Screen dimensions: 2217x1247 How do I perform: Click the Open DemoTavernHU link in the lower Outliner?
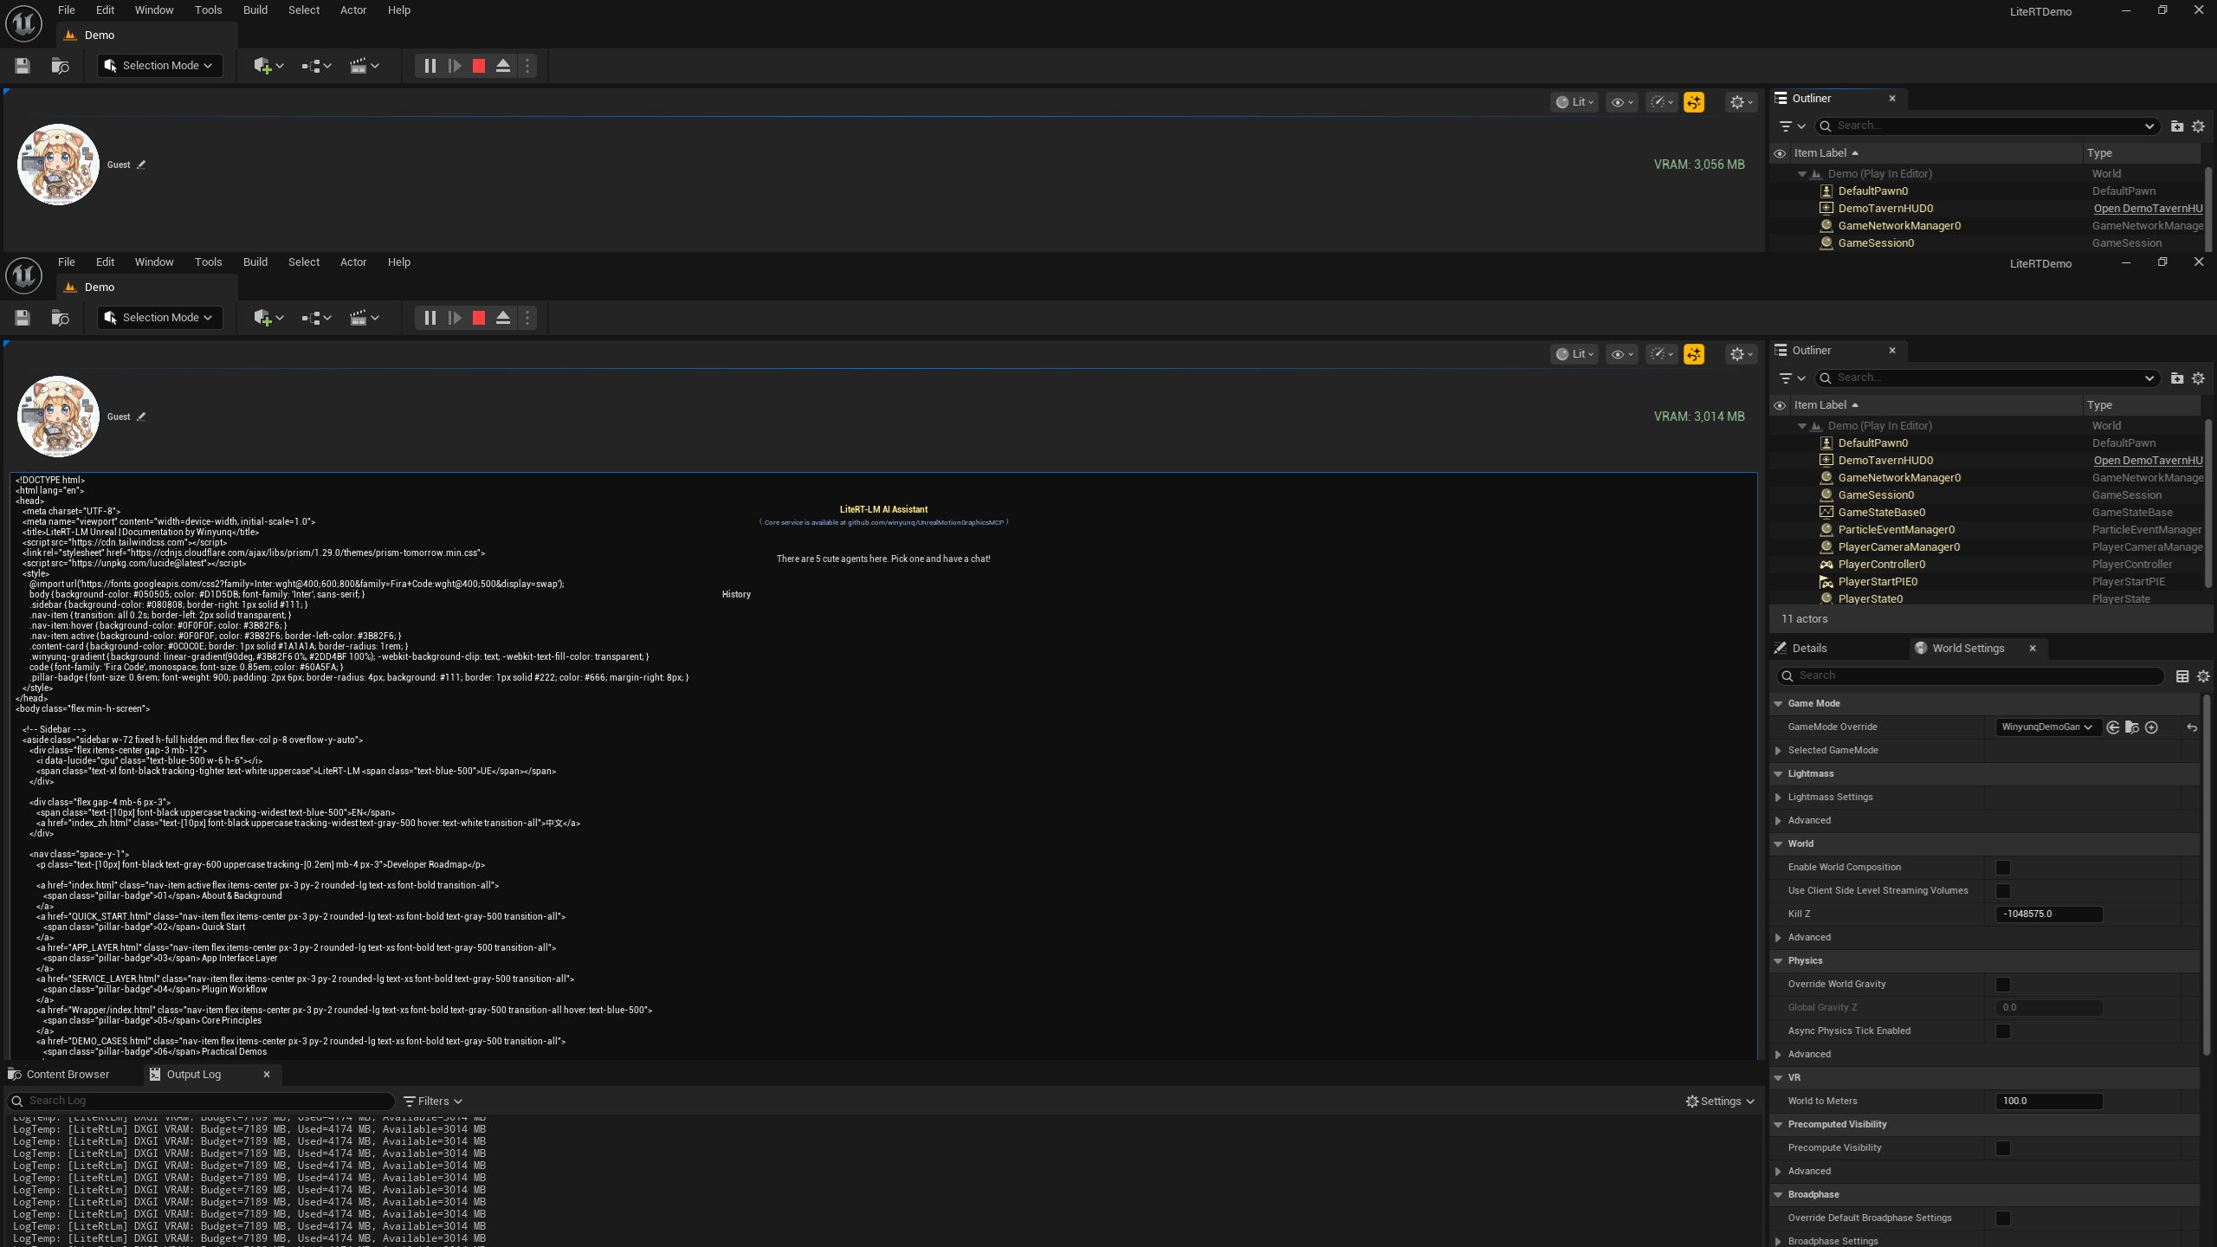[x=2148, y=461]
